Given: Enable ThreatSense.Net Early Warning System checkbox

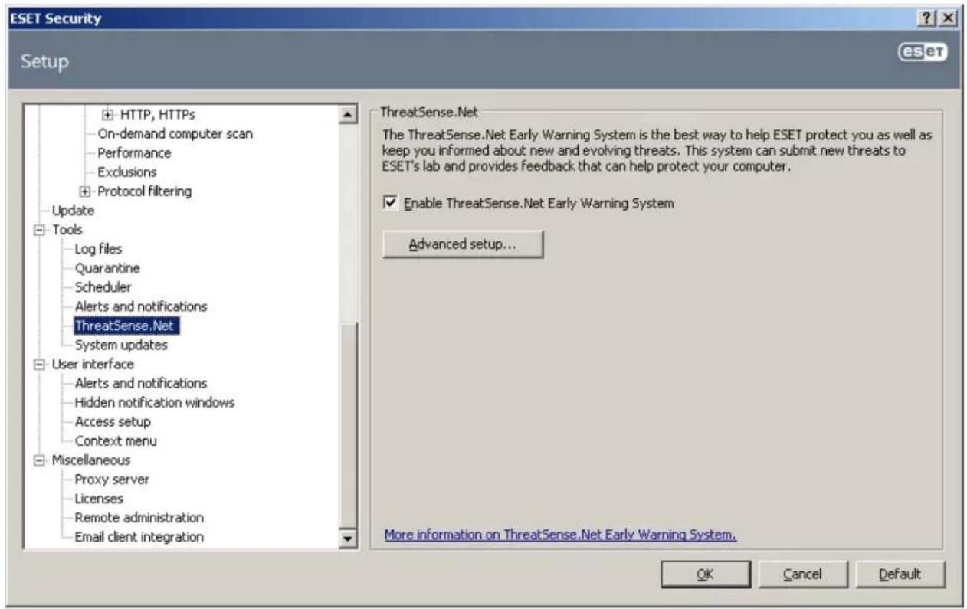Looking at the screenshot, I should click(x=390, y=204).
